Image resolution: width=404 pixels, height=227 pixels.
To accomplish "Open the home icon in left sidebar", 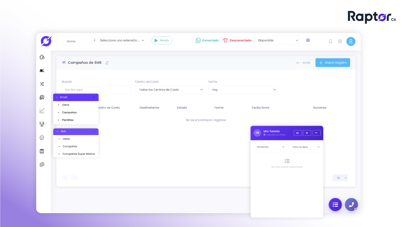I will pyautogui.click(x=42, y=57).
